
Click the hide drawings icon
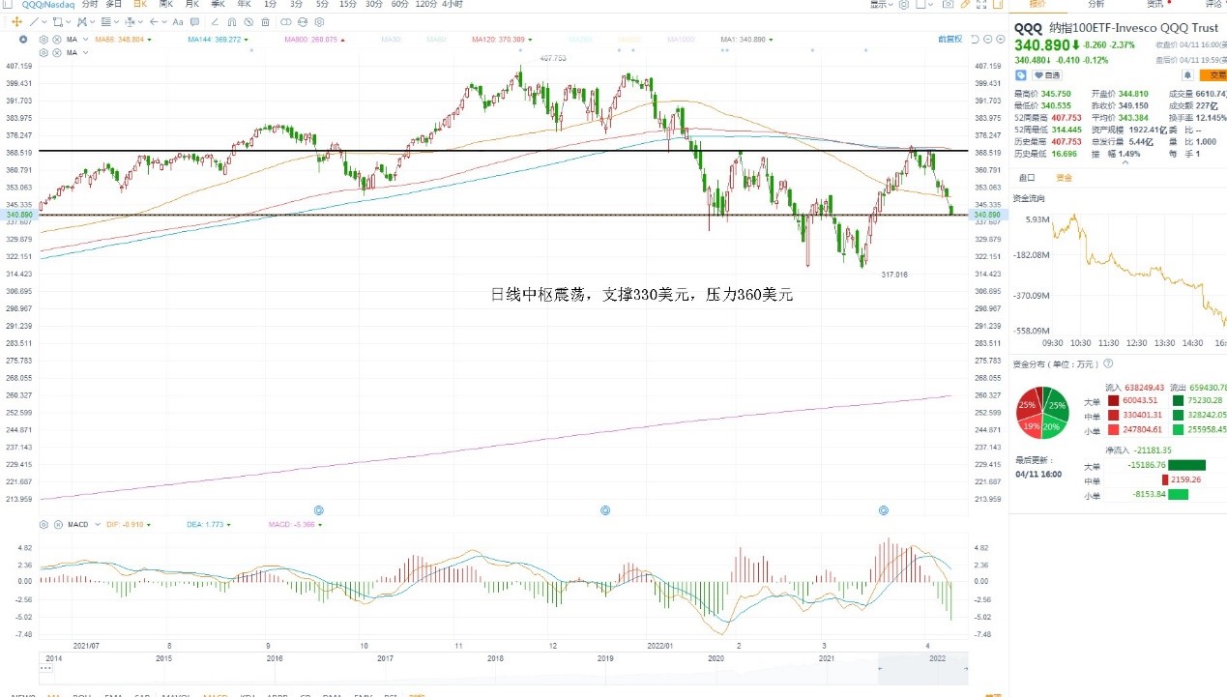248,22
